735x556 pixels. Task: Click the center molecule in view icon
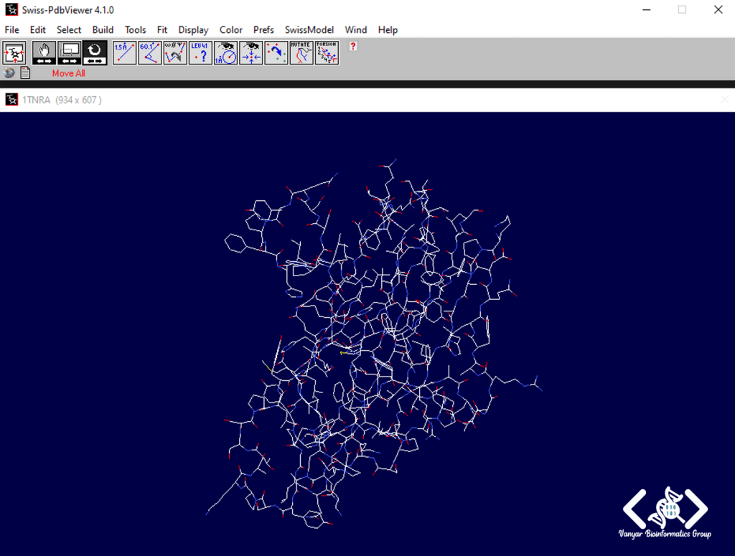(14, 53)
